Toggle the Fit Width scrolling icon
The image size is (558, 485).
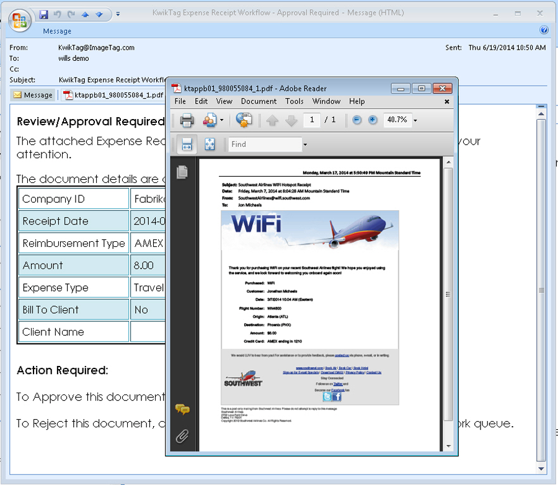[x=187, y=145]
